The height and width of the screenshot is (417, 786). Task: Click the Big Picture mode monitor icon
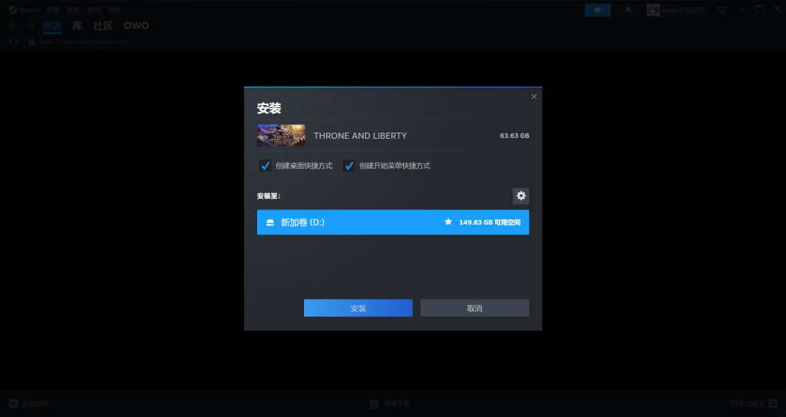tap(722, 10)
